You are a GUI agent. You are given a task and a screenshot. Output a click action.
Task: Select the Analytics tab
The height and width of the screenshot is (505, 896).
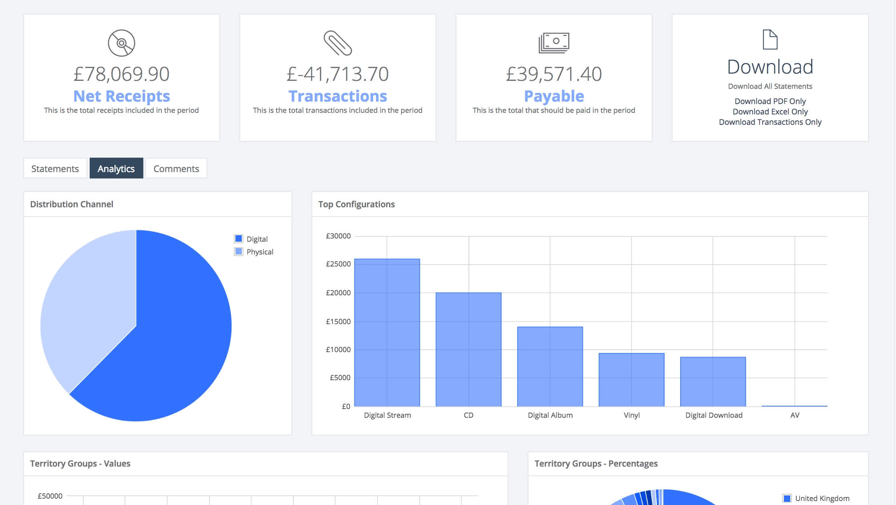click(x=116, y=168)
